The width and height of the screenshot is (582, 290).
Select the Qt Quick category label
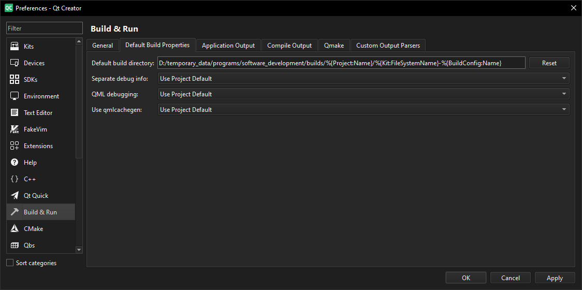36,196
